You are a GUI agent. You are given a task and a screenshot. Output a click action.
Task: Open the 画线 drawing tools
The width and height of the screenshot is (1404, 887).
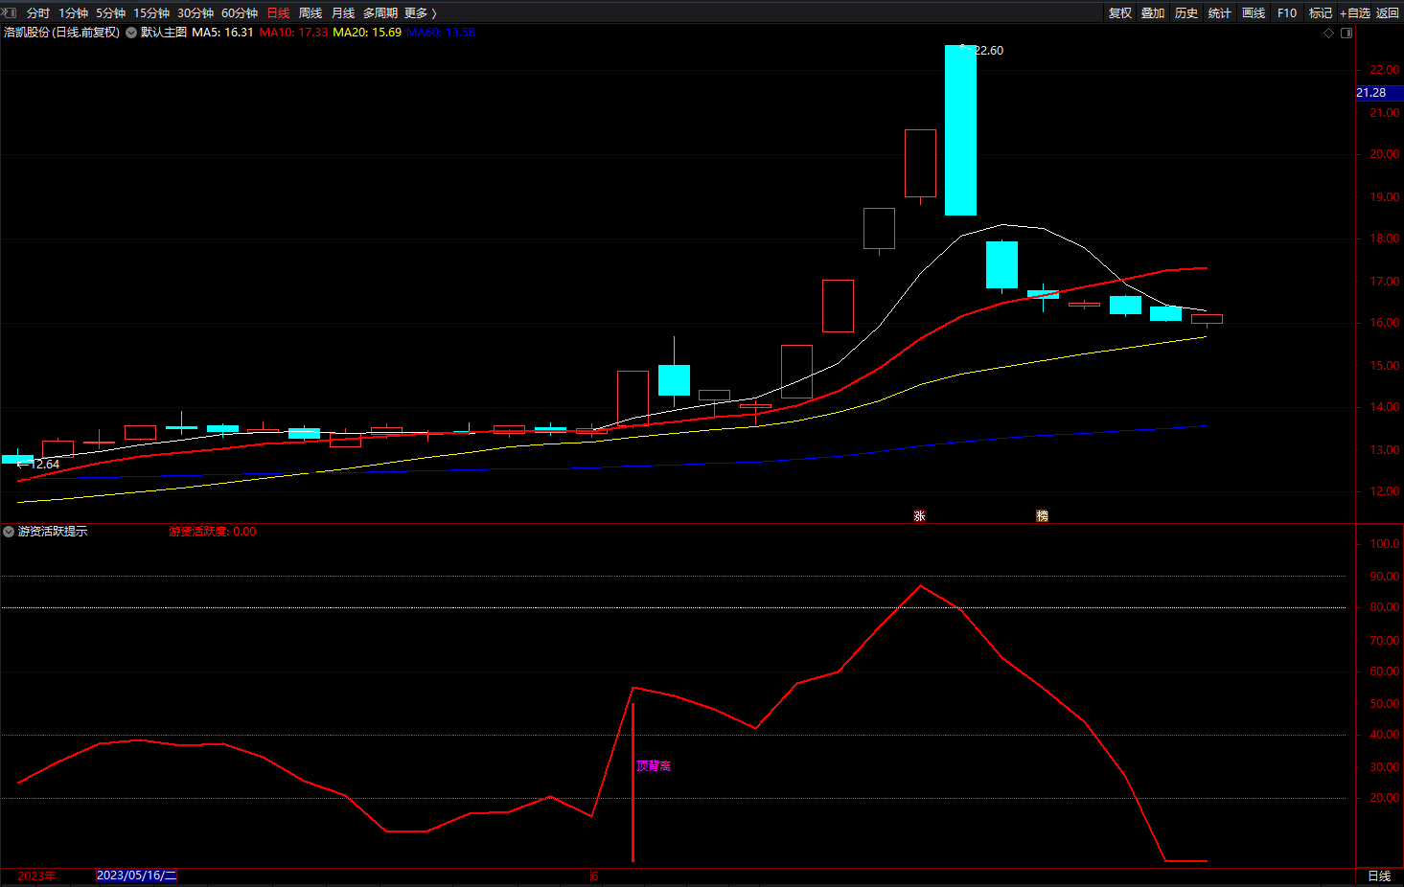coord(1254,12)
